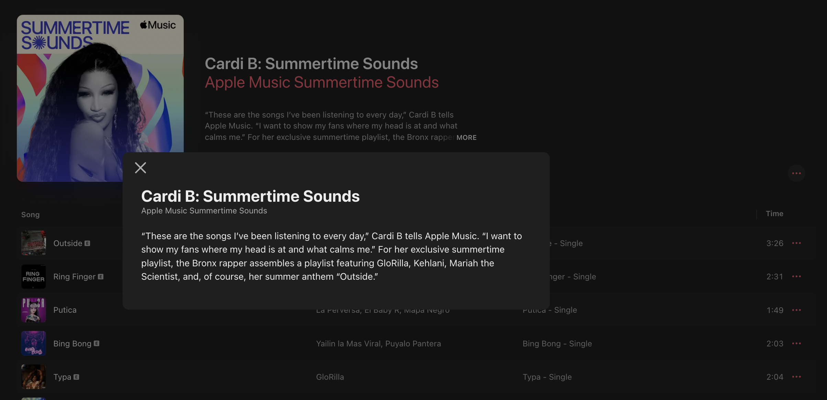Click the Time column header
Viewport: 827px width, 400px height.
pos(774,214)
